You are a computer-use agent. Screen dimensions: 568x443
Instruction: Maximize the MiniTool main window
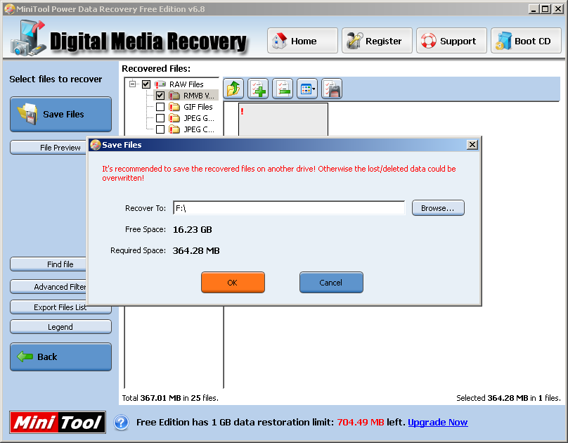point(546,9)
